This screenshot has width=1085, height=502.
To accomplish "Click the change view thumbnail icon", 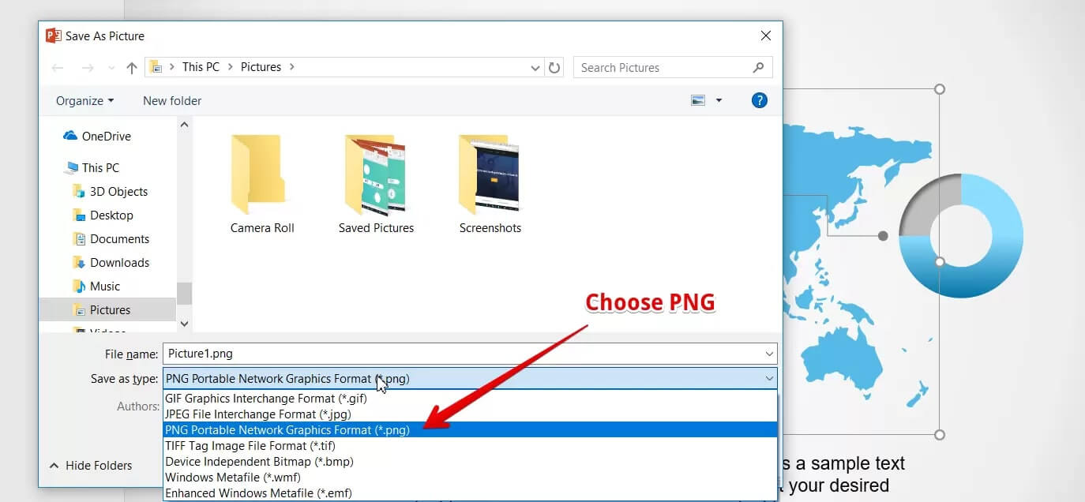I will coord(697,100).
